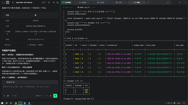Click the cnt value 185
Screen dimensions: 188x105
coord(86,92)
